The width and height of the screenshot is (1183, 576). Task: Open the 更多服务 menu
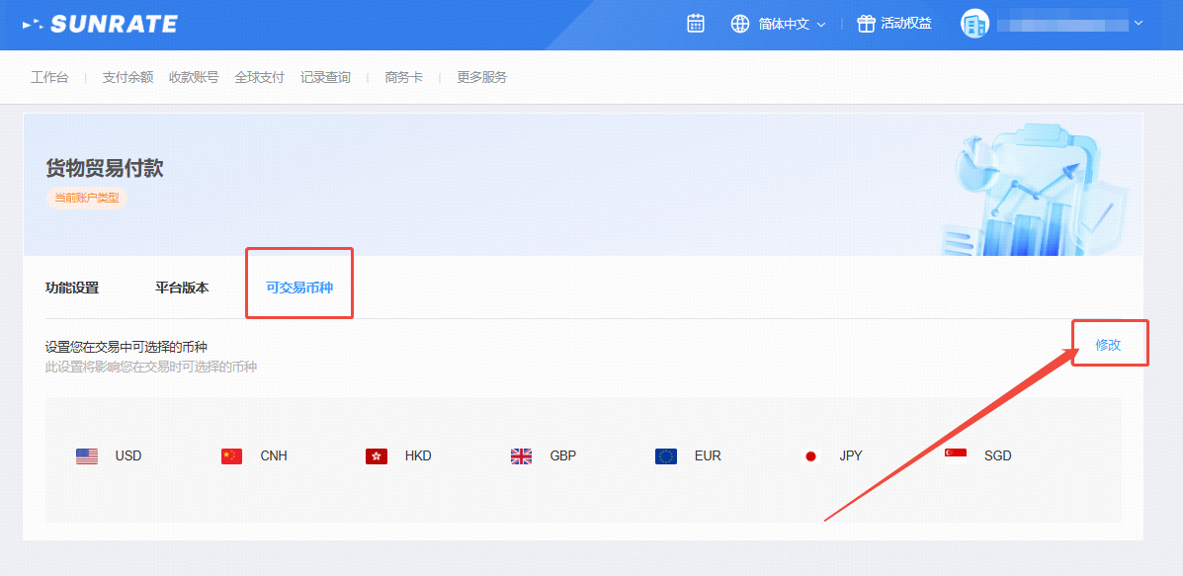pos(481,77)
